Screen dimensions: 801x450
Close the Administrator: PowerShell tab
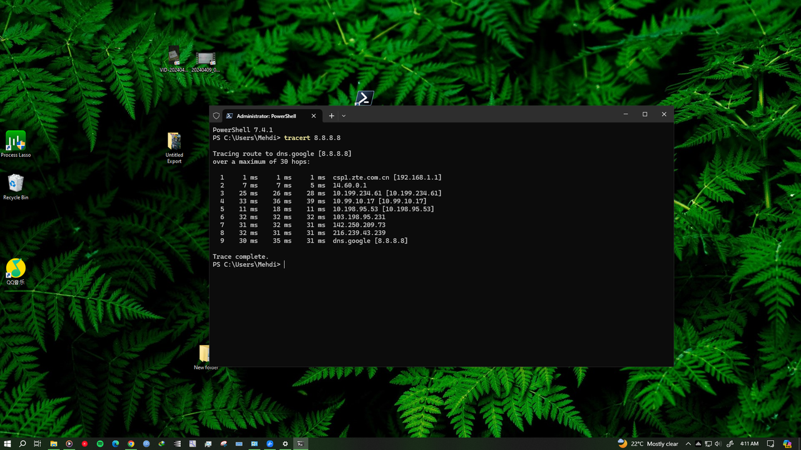314,116
